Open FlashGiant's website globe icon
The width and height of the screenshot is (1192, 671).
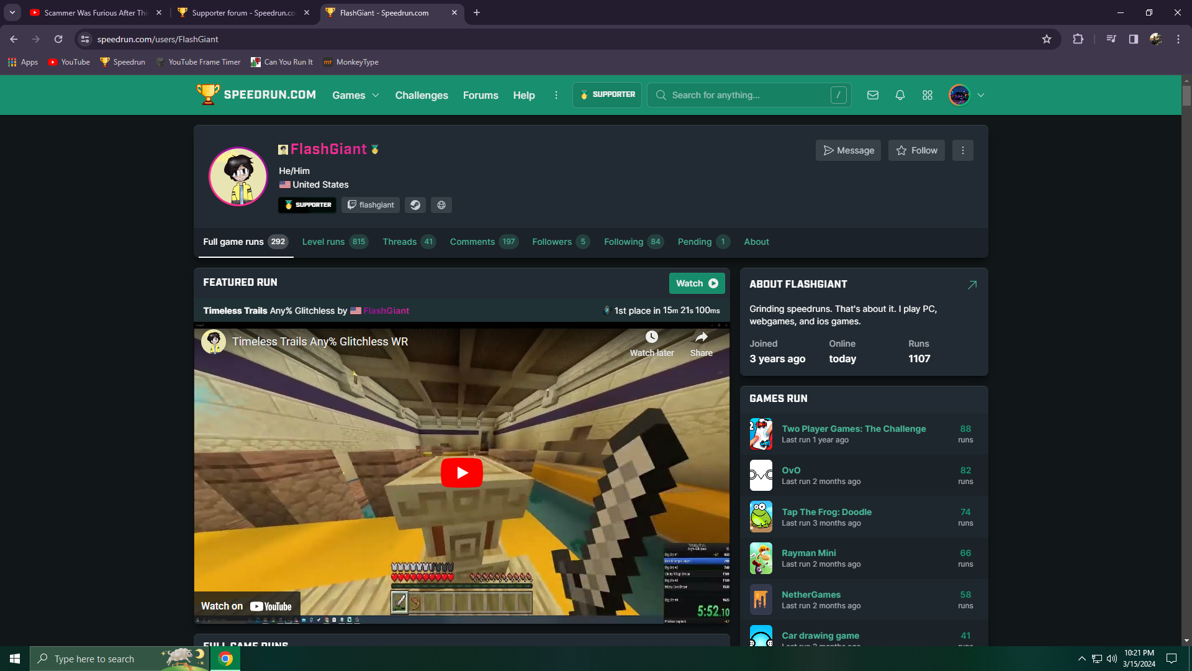click(441, 205)
